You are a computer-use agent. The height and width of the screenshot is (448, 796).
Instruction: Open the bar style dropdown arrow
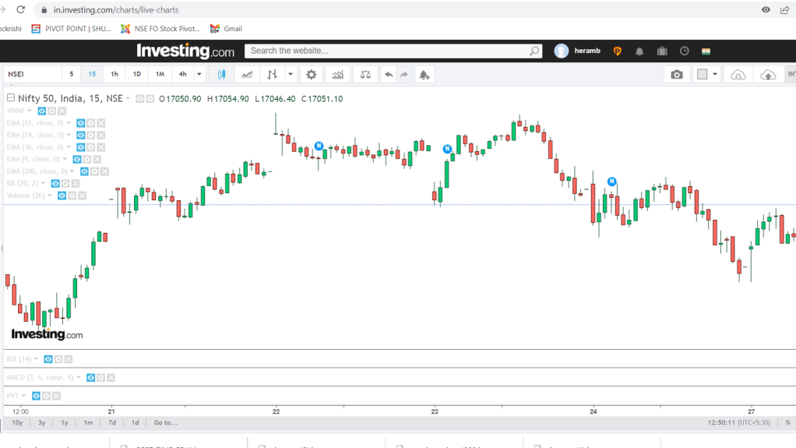[x=291, y=75]
